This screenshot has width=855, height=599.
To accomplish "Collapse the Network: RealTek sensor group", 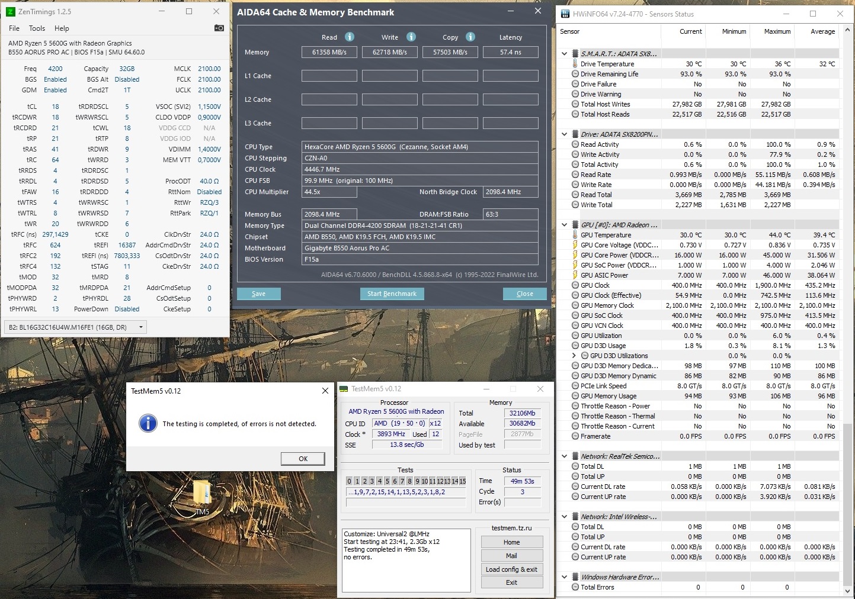I will coord(564,456).
